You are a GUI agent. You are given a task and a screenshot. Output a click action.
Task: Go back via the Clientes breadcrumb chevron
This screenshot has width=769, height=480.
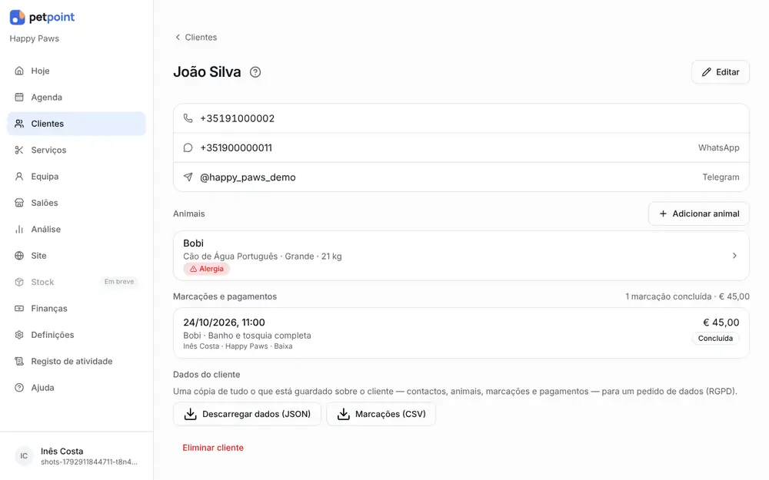coord(178,37)
